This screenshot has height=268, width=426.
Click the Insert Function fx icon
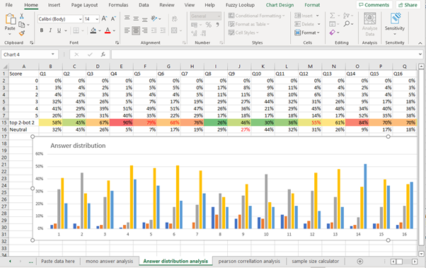click(x=103, y=54)
